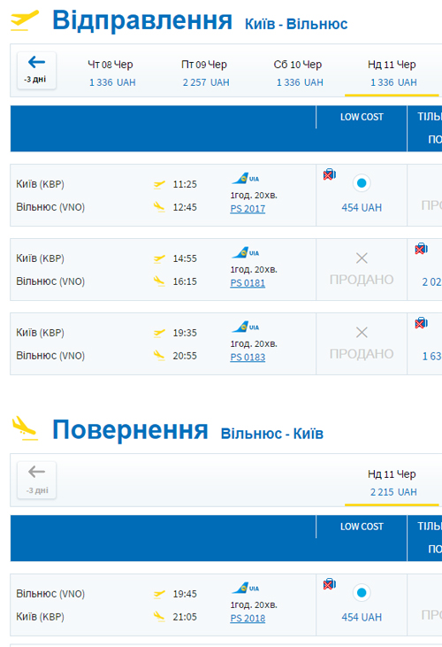Viewport: 442px width, 647px height.
Task: Open flight details link PS 2017
Action: click(248, 209)
